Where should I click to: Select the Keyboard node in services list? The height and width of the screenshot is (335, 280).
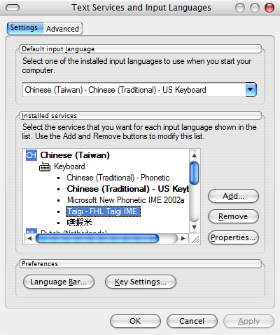tap(69, 166)
